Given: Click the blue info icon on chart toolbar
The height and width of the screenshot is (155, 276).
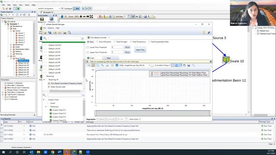Looking at the screenshot, I should (x=117, y=65).
